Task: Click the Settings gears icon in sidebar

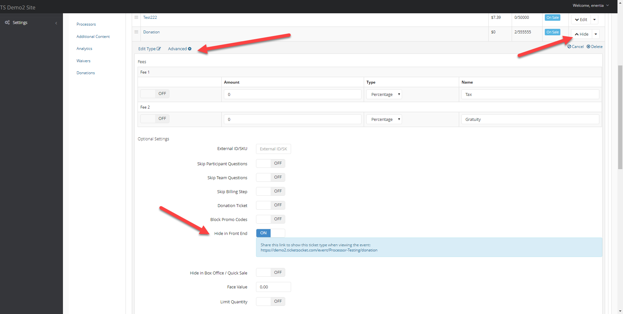Action: click(7, 22)
